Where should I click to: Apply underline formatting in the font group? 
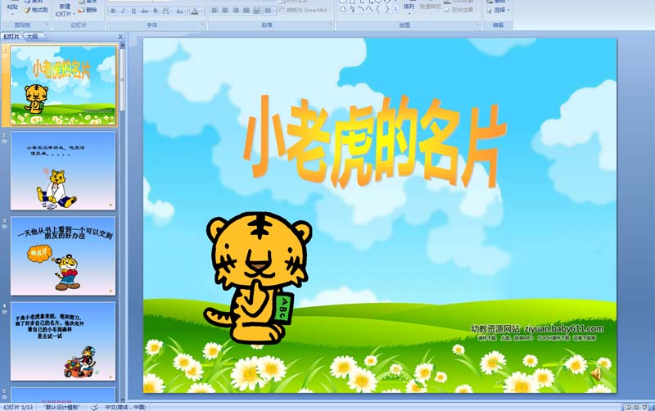[133, 11]
